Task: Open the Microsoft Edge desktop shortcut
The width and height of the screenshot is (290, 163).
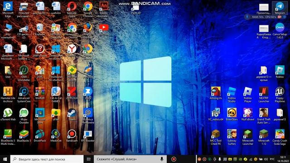Action: (8, 7)
